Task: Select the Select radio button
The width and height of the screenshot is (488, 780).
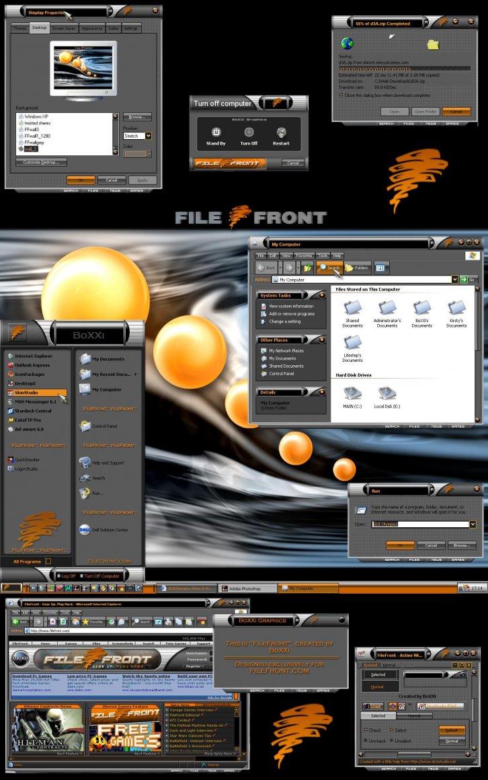Action: [391, 730]
